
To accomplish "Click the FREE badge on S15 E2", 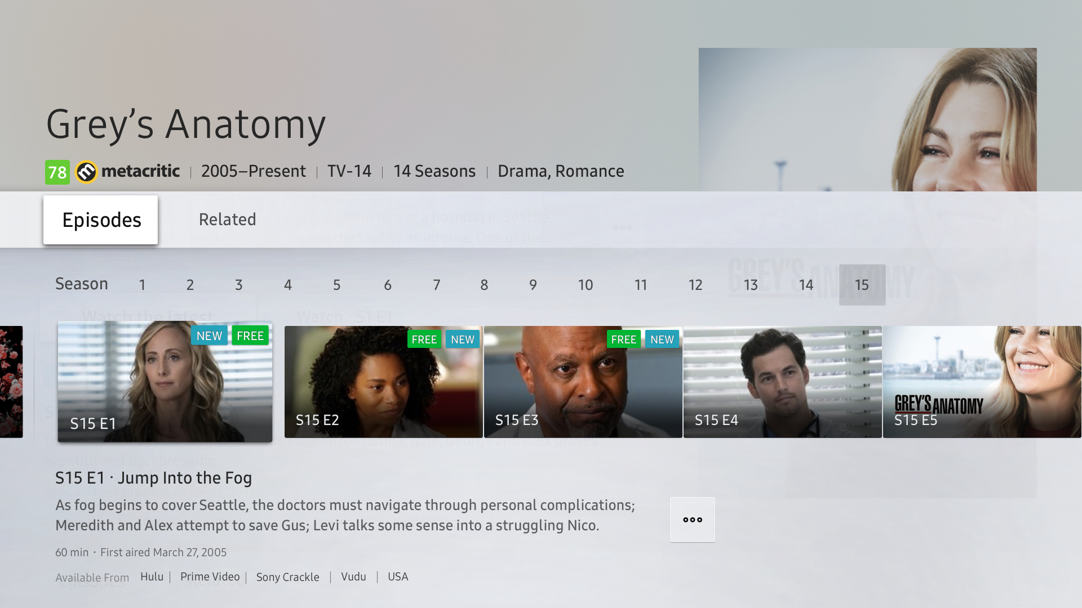I will 424,339.
